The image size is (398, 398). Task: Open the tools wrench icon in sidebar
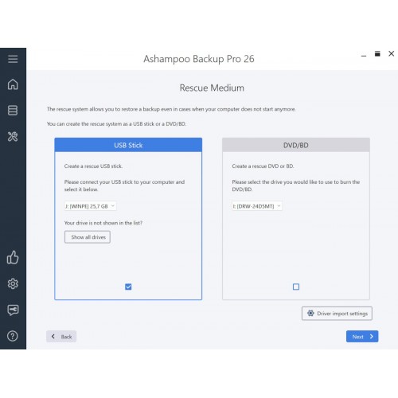pyautogui.click(x=13, y=136)
